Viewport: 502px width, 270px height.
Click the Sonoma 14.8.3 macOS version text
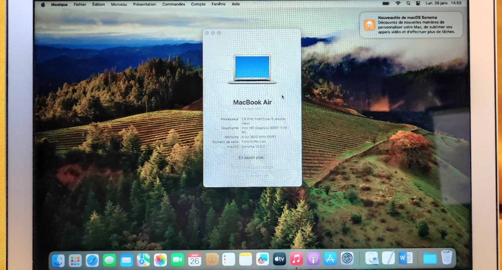tap(253, 146)
